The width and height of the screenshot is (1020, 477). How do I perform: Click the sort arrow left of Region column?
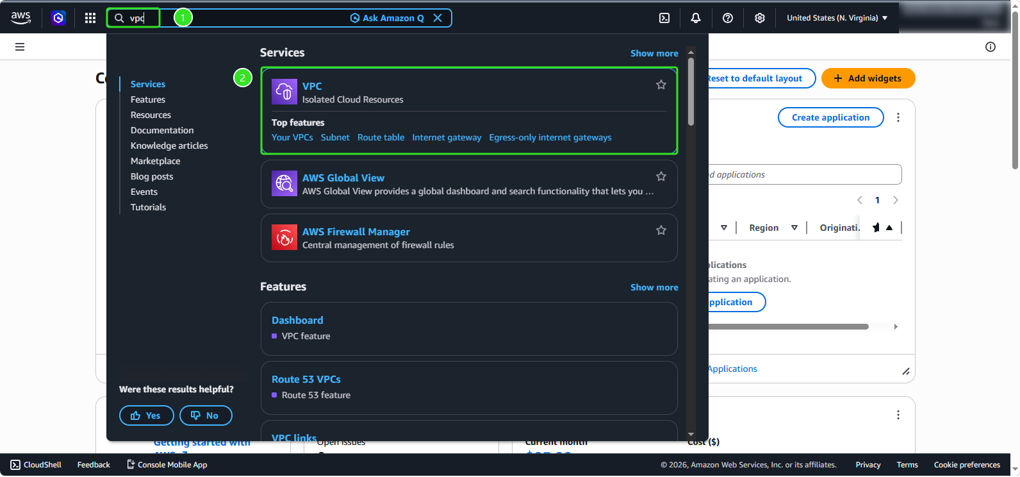pyautogui.click(x=724, y=228)
